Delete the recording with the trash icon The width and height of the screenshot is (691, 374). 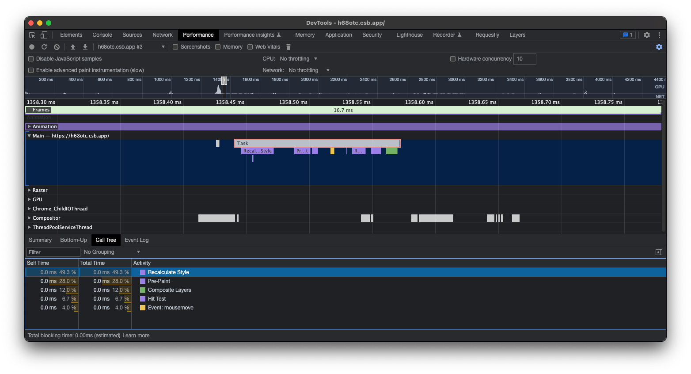pos(289,46)
